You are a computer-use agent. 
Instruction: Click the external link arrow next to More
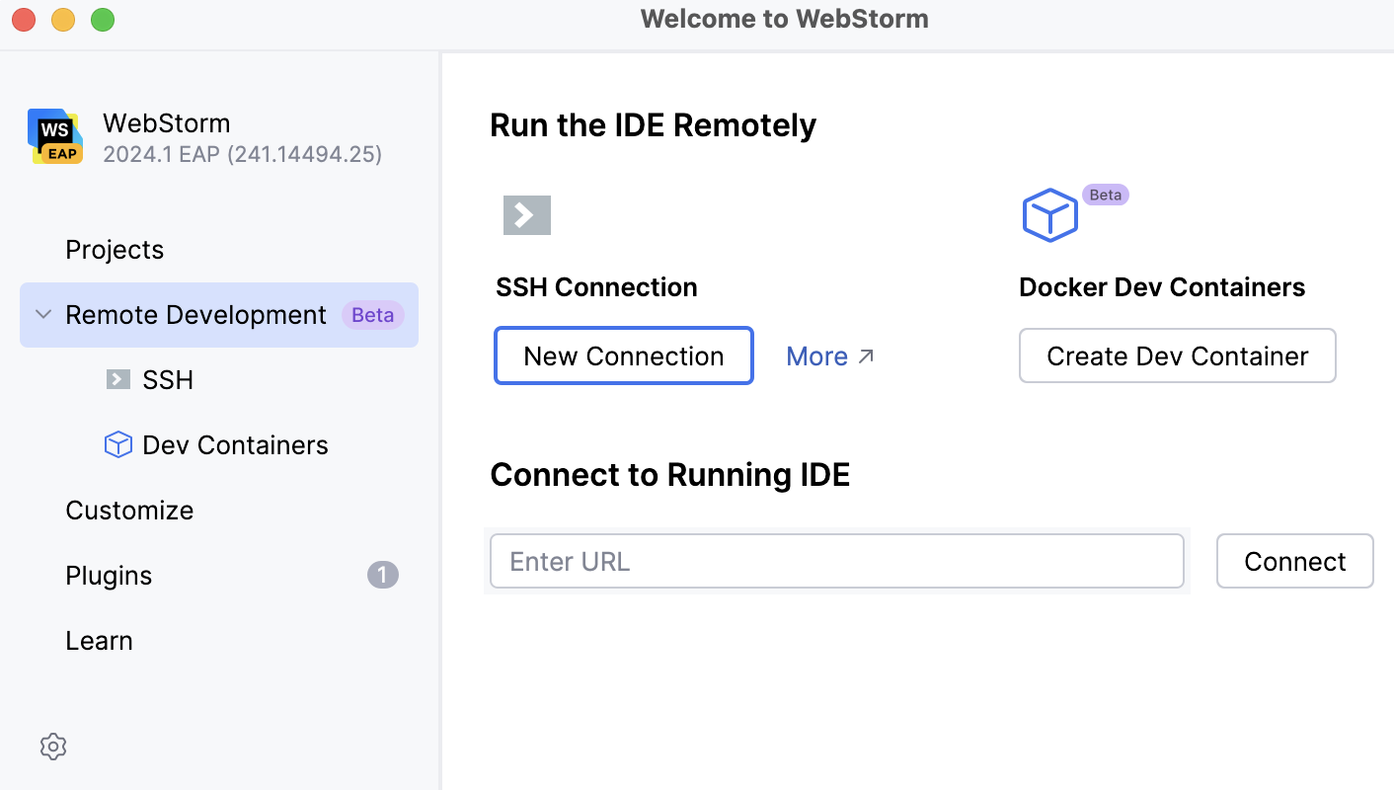click(867, 354)
